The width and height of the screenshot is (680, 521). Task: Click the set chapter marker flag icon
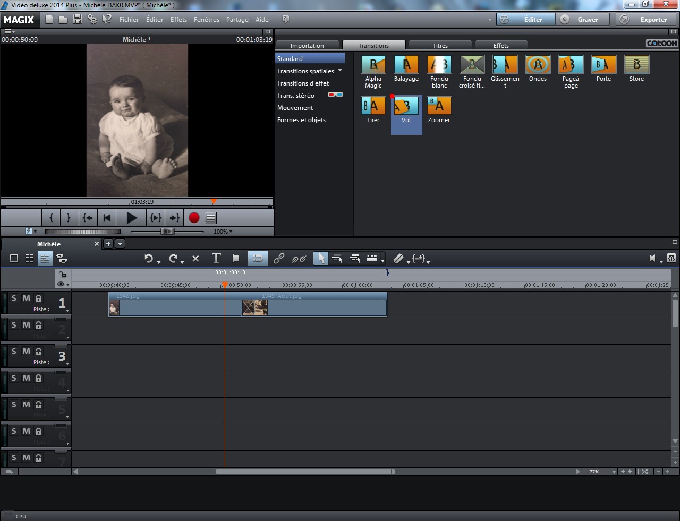[x=236, y=259]
